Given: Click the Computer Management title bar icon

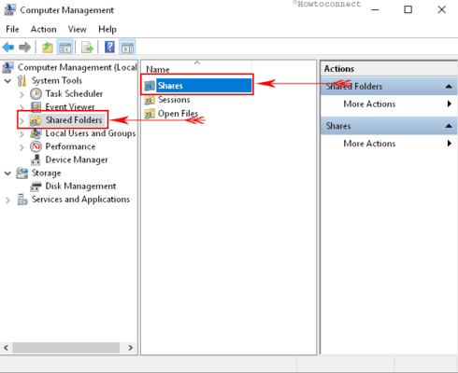Looking at the screenshot, I should click(9, 10).
